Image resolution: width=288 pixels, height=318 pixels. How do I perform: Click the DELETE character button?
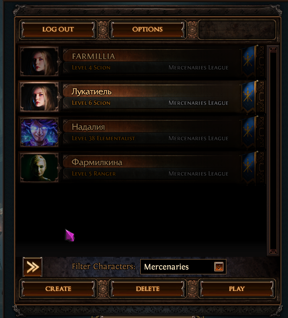point(148,289)
